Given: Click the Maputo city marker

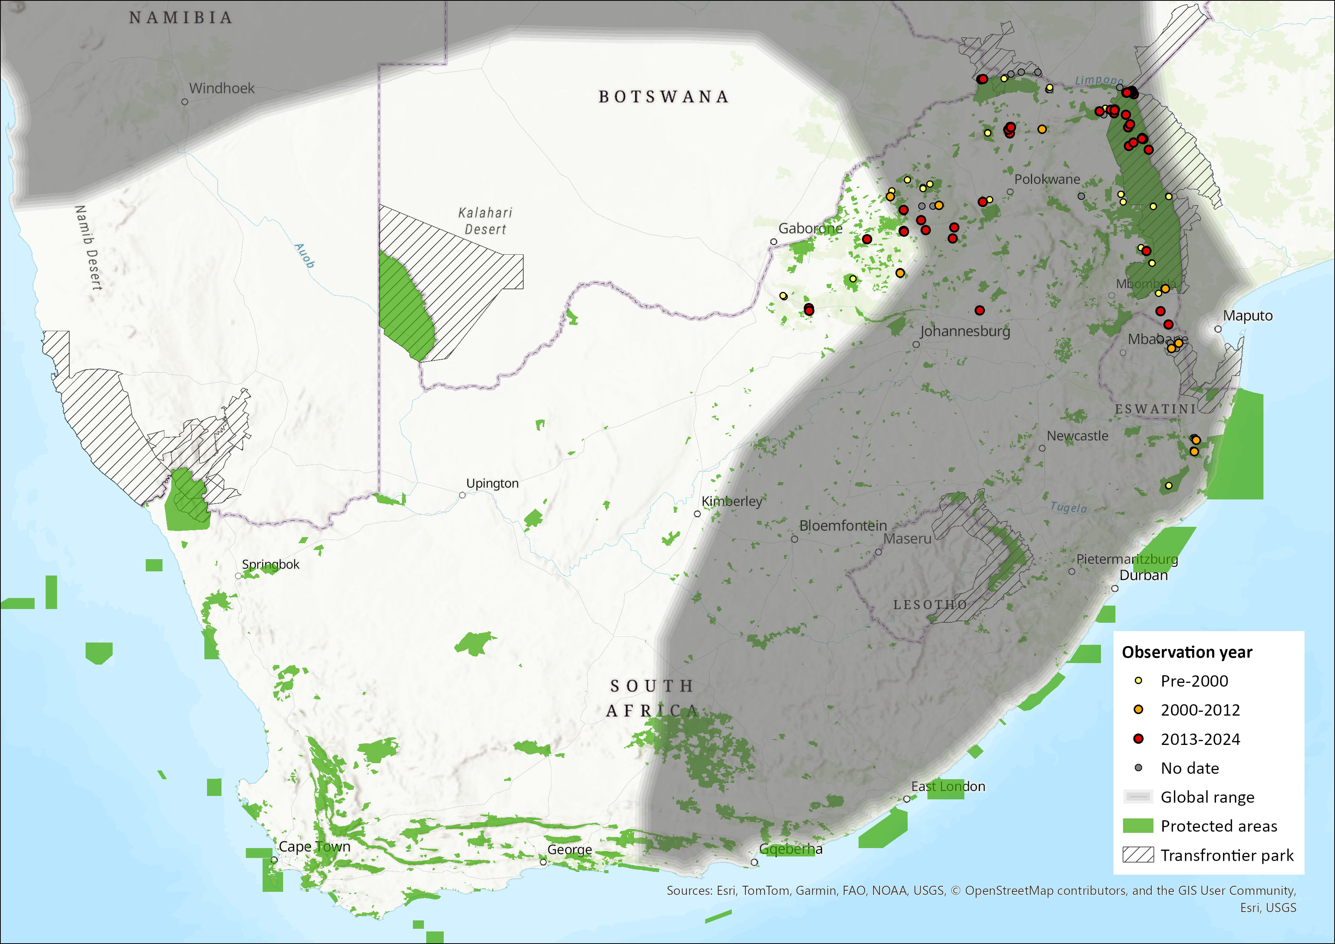Looking at the screenshot, I should [x=1217, y=329].
